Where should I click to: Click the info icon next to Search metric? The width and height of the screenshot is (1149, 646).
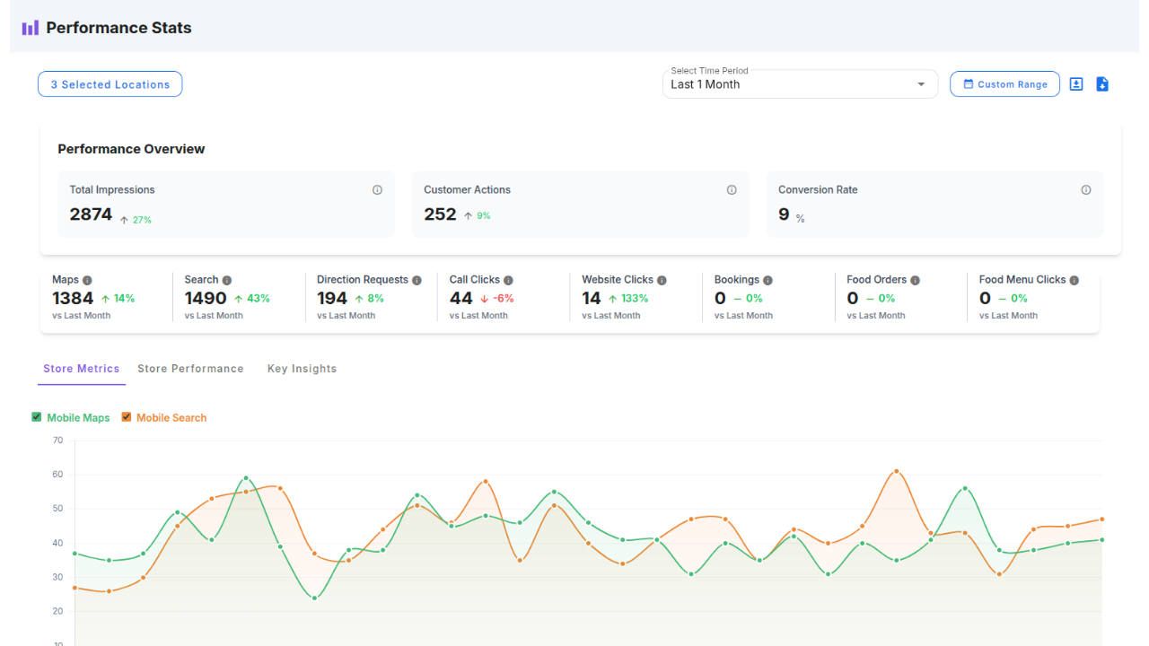coord(229,279)
